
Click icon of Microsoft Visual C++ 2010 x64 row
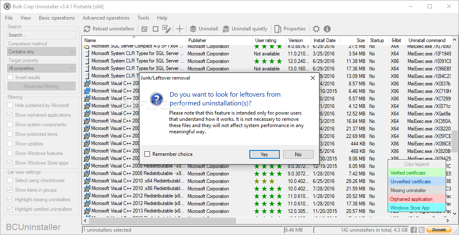click(86, 181)
